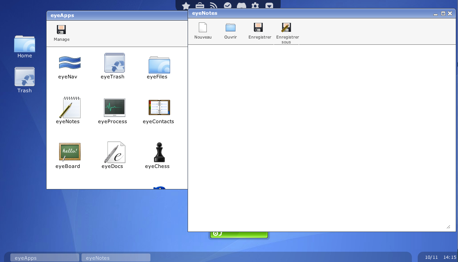This screenshot has height=262, width=458.
Task: Click Nouveau in eyeNotes toolbar
Action: click(203, 30)
